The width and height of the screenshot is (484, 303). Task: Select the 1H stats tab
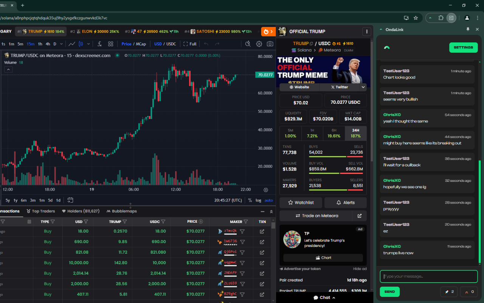(312, 133)
